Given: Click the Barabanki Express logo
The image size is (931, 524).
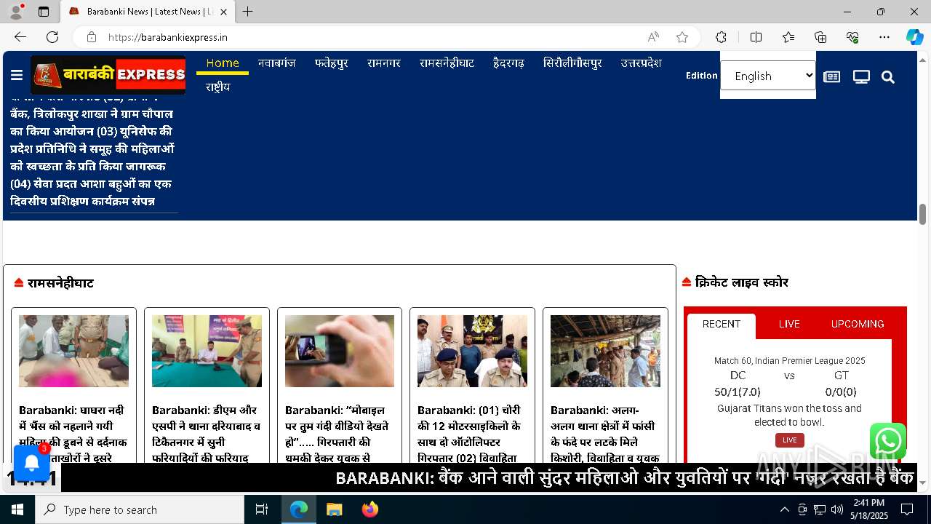Looking at the screenshot, I should pos(108,74).
